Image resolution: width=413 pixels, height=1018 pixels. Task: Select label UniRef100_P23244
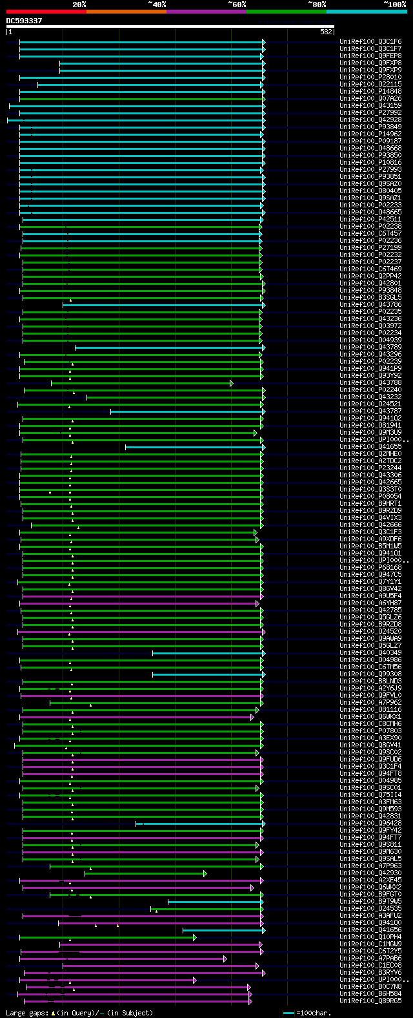point(370,468)
